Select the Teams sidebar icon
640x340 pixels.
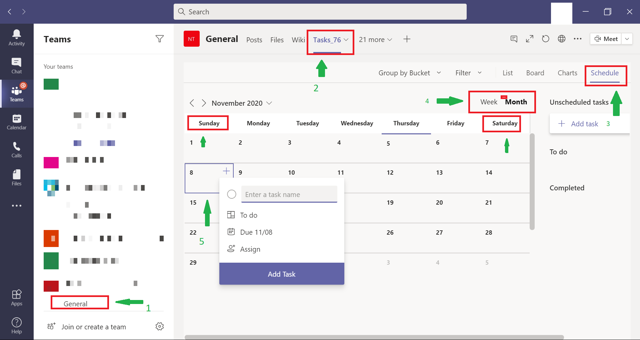pos(17,94)
